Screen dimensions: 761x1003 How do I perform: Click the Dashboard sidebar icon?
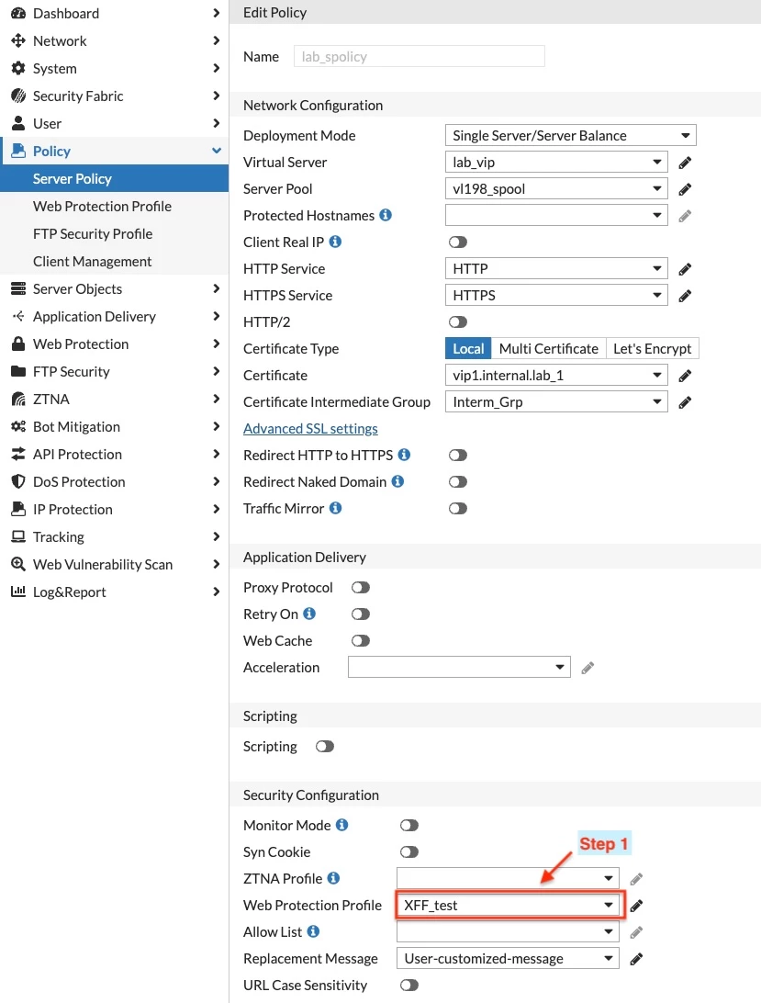[18, 13]
